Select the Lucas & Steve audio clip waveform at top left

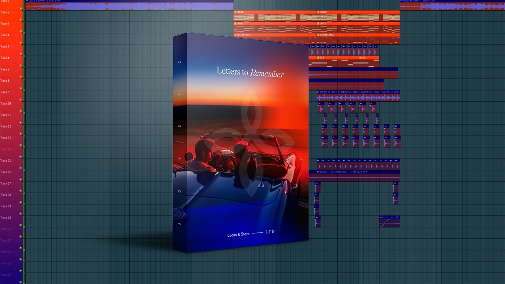click(129, 6)
